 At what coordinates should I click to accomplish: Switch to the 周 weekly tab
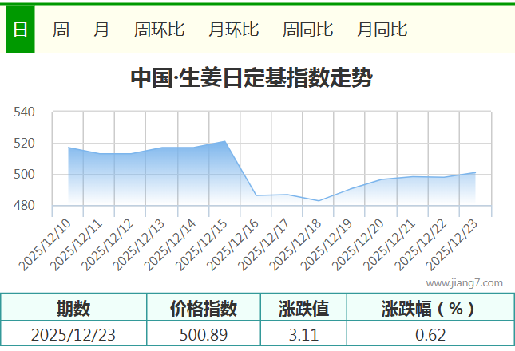(x=61, y=30)
